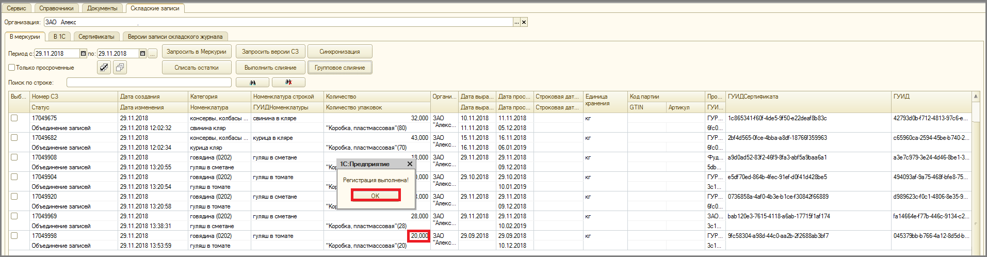Tick checkbox for record 17049920
The height and width of the screenshot is (257, 987).
pyautogui.click(x=14, y=197)
